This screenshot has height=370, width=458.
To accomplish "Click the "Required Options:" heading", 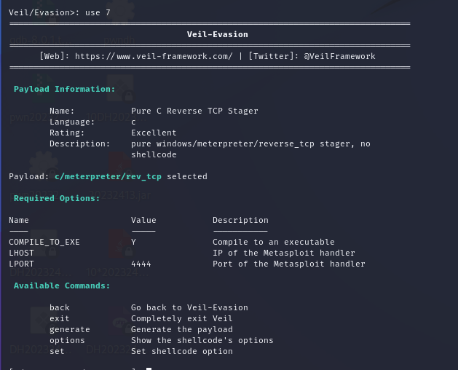I will click(57, 198).
